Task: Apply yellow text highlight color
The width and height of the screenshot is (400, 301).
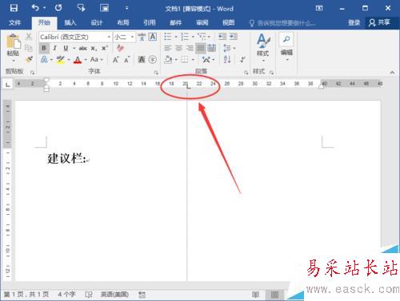Action: (x=60, y=59)
